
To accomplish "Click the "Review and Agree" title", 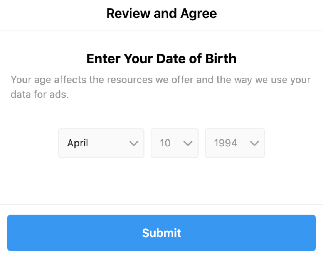I will pyautogui.click(x=161, y=14).
